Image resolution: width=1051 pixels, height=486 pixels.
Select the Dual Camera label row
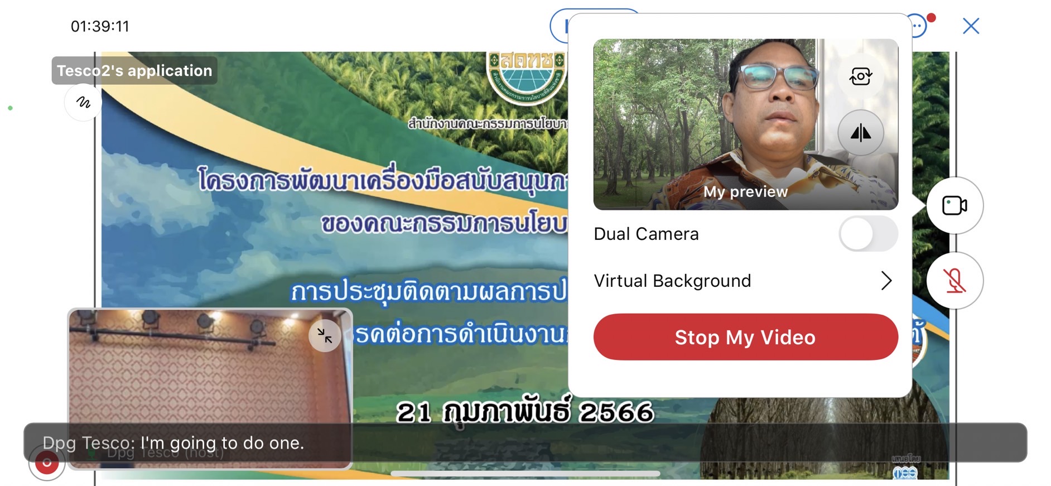coord(744,234)
